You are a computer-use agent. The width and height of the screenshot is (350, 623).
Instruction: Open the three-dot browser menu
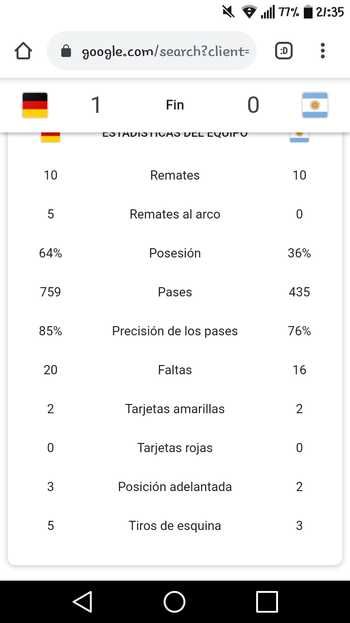(x=323, y=51)
